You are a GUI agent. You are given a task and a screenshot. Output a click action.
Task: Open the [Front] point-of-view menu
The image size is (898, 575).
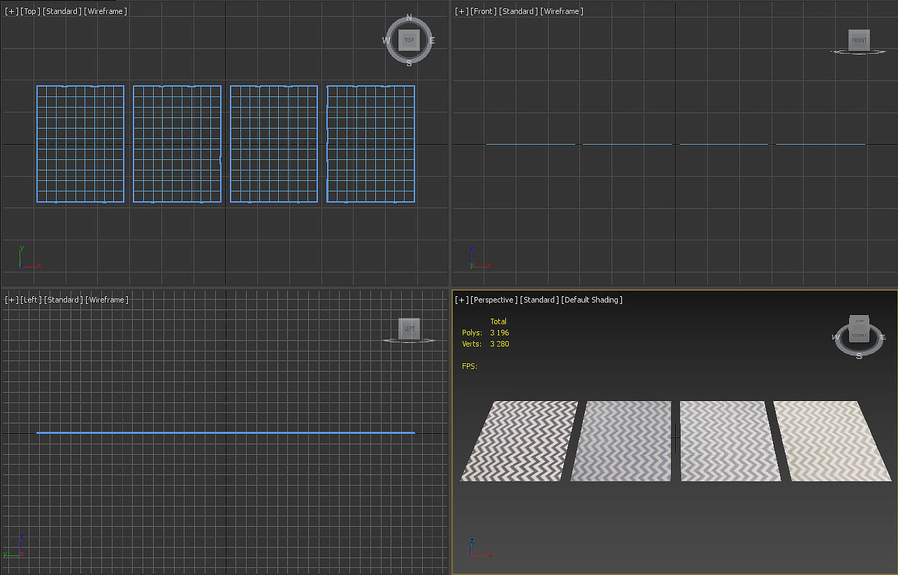[483, 11]
